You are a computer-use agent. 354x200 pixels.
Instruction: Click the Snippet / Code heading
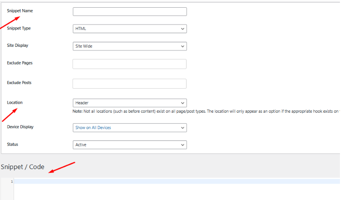click(23, 167)
